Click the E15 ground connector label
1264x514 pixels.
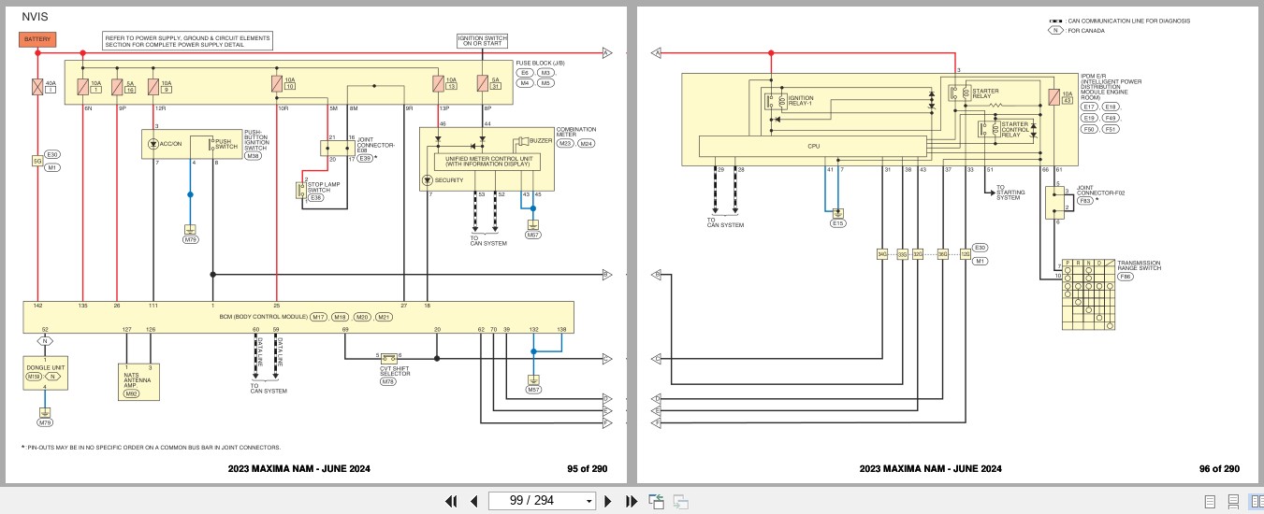click(838, 223)
